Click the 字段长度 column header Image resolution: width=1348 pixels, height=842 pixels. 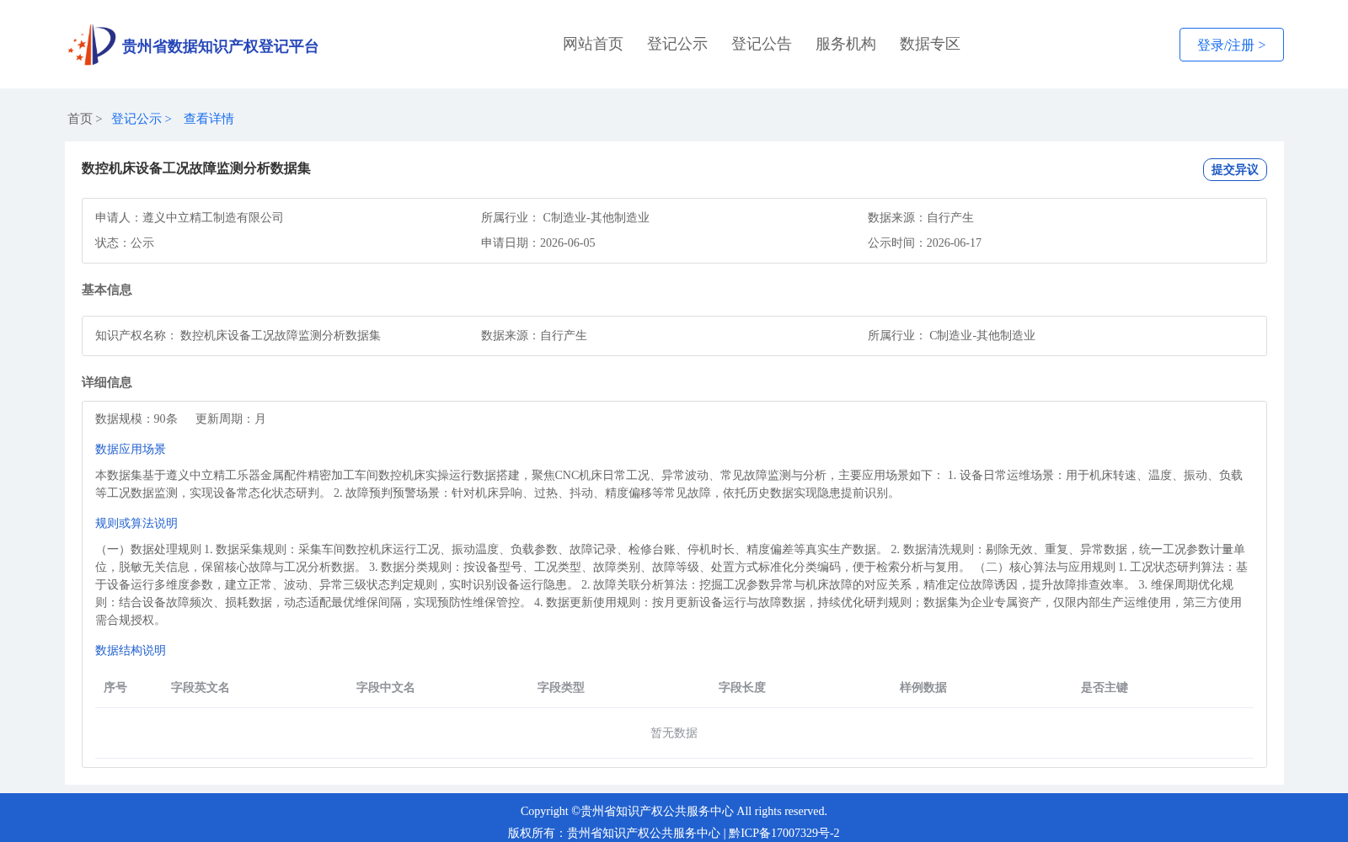click(x=742, y=687)
